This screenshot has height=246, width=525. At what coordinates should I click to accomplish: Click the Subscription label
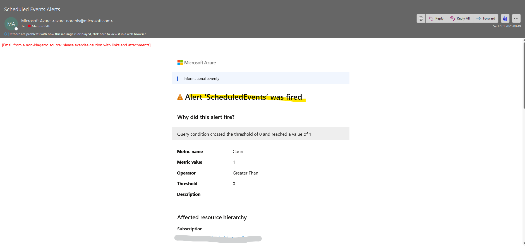click(x=190, y=229)
